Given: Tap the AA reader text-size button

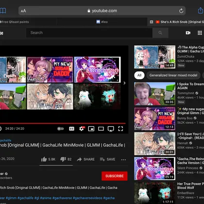Looking at the screenshot, I should coord(23,11).
